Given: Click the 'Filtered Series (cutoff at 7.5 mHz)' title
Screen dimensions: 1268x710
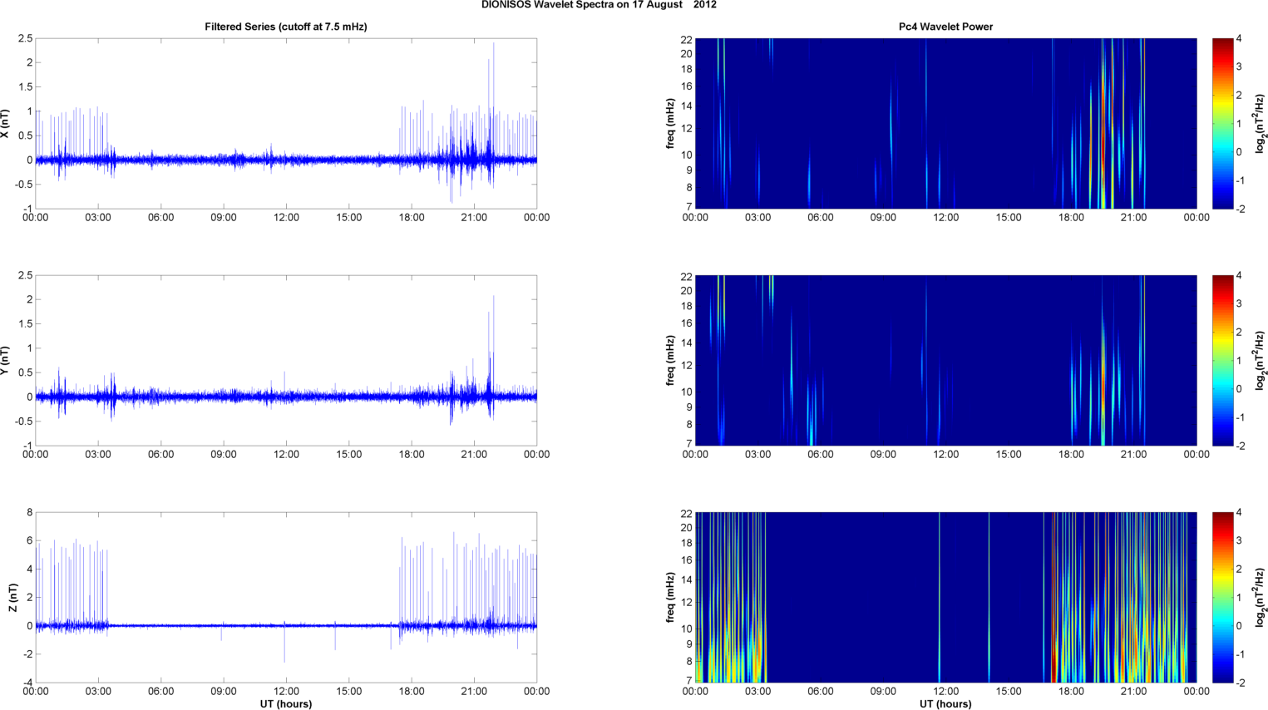Looking at the screenshot, I should tap(286, 27).
